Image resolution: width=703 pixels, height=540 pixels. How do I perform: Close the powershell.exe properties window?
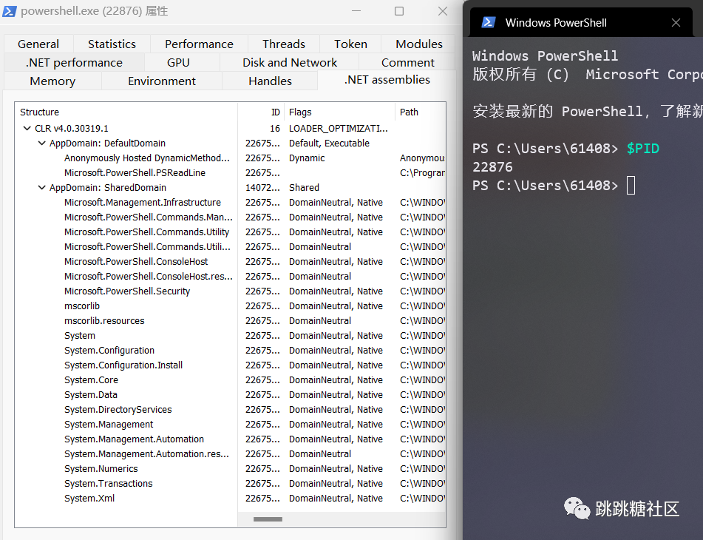pos(443,11)
